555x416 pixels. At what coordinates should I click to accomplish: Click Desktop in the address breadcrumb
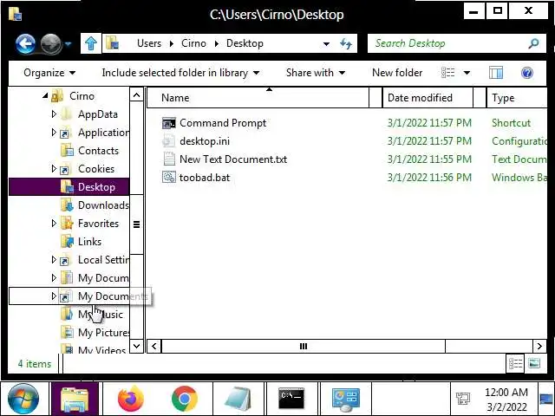pyautogui.click(x=245, y=43)
